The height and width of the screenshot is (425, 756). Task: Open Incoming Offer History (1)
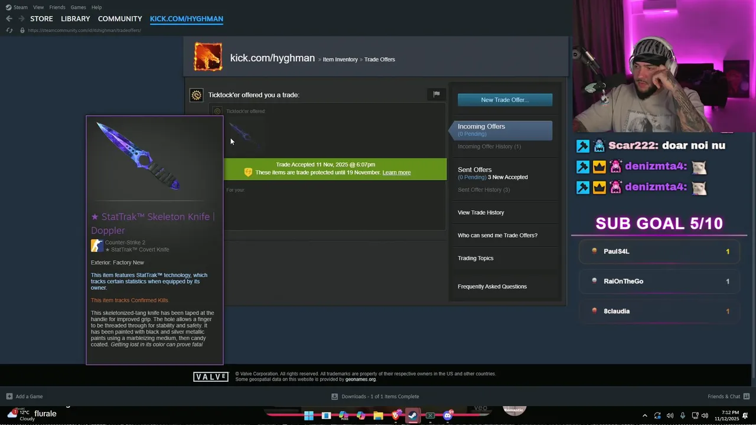coord(489,146)
